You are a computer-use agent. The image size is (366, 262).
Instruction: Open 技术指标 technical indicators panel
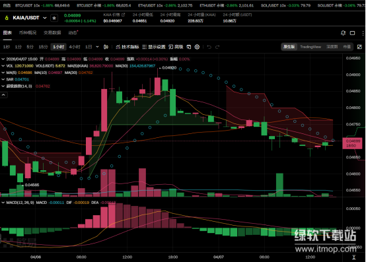point(128,47)
